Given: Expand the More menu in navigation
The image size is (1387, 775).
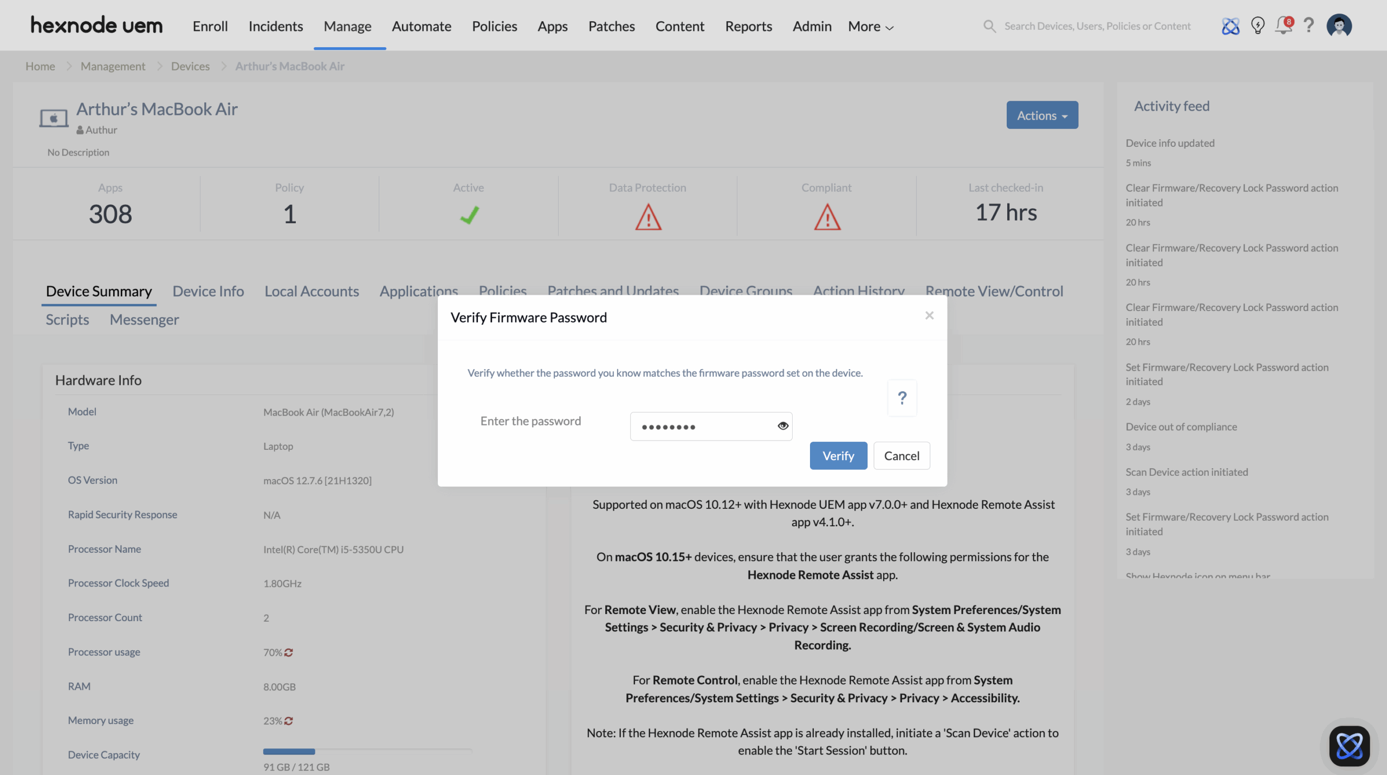Looking at the screenshot, I should 870,26.
